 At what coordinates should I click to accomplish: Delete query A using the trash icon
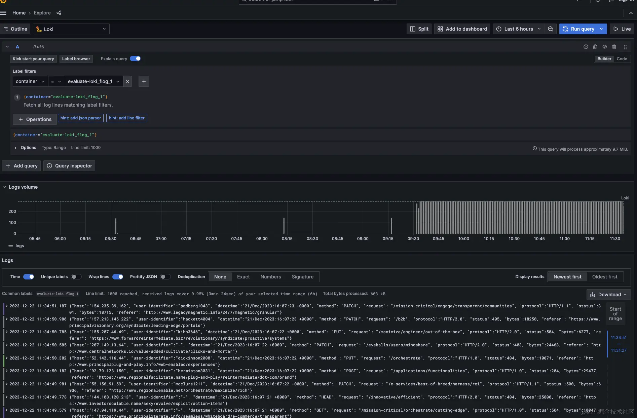(x=614, y=47)
